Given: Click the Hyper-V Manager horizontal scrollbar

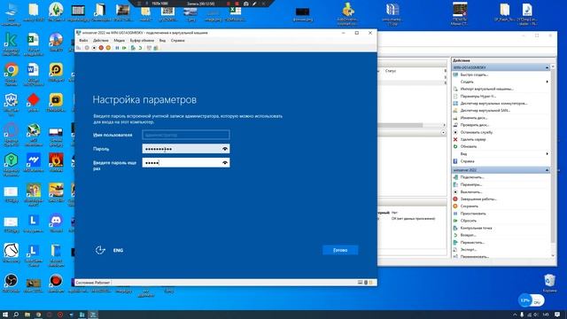Looking at the screenshot, I should click(400, 125).
